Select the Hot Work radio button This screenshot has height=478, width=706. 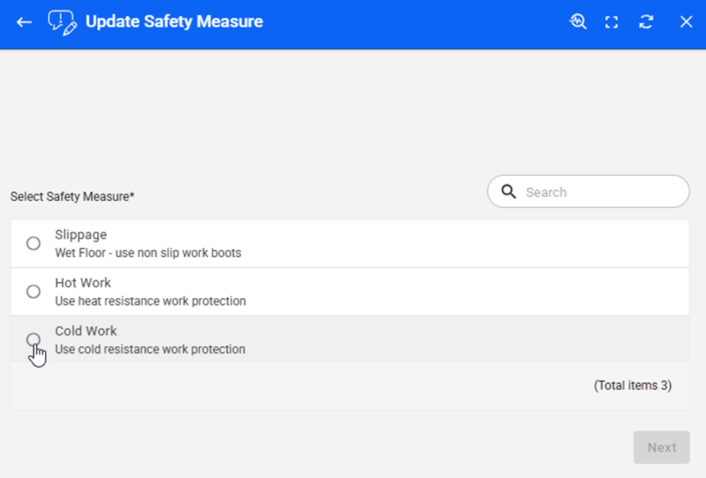point(33,292)
